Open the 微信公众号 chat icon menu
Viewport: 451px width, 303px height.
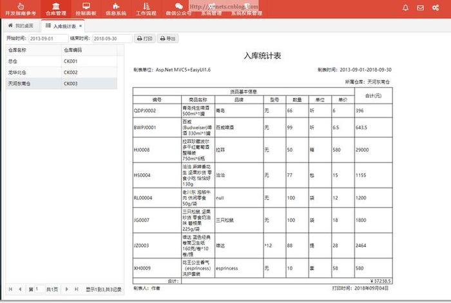178,9
